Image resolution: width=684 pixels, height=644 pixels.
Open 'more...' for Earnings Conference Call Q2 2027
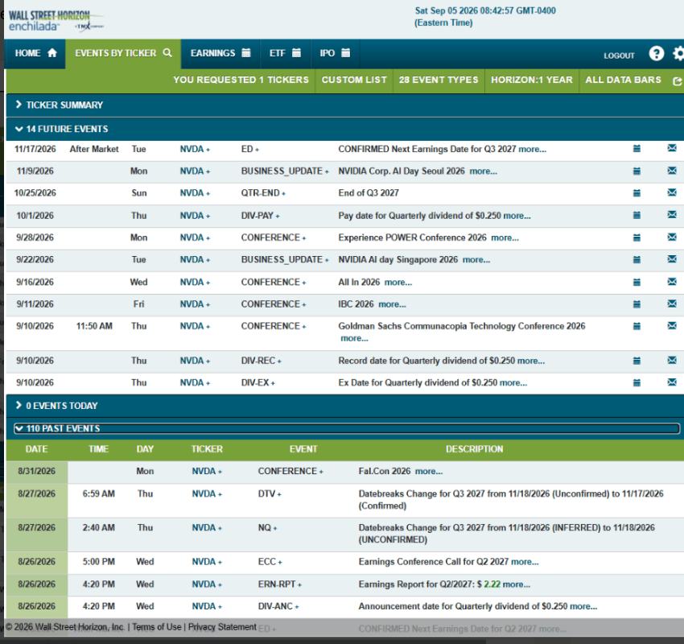[x=525, y=562]
